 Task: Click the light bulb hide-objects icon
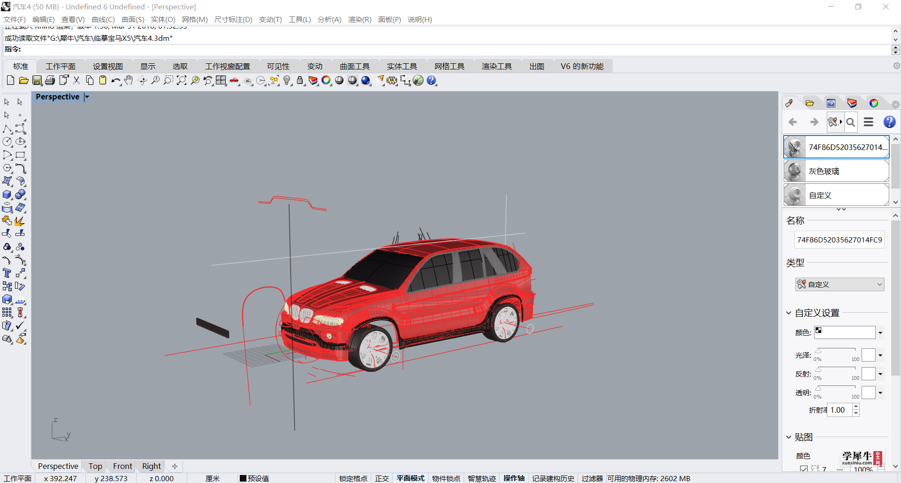(x=287, y=81)
